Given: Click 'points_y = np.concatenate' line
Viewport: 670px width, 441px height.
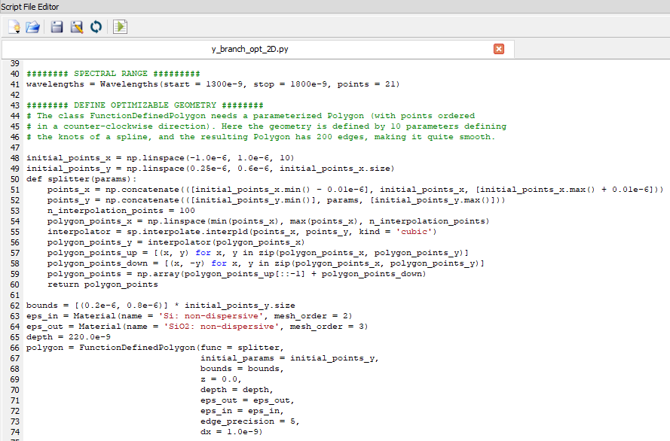Looking at the screenshot, I should pyautogui.click(x=276, y=199).
